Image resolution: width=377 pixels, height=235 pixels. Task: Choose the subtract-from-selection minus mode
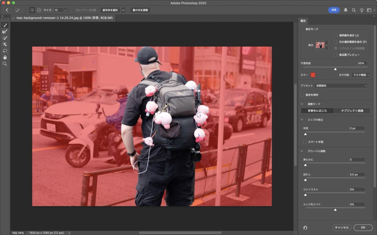click(39, 10)
